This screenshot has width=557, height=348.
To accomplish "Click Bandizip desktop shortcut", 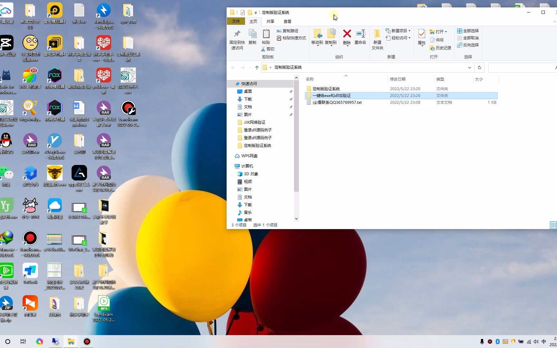I will tap(103, 16).
